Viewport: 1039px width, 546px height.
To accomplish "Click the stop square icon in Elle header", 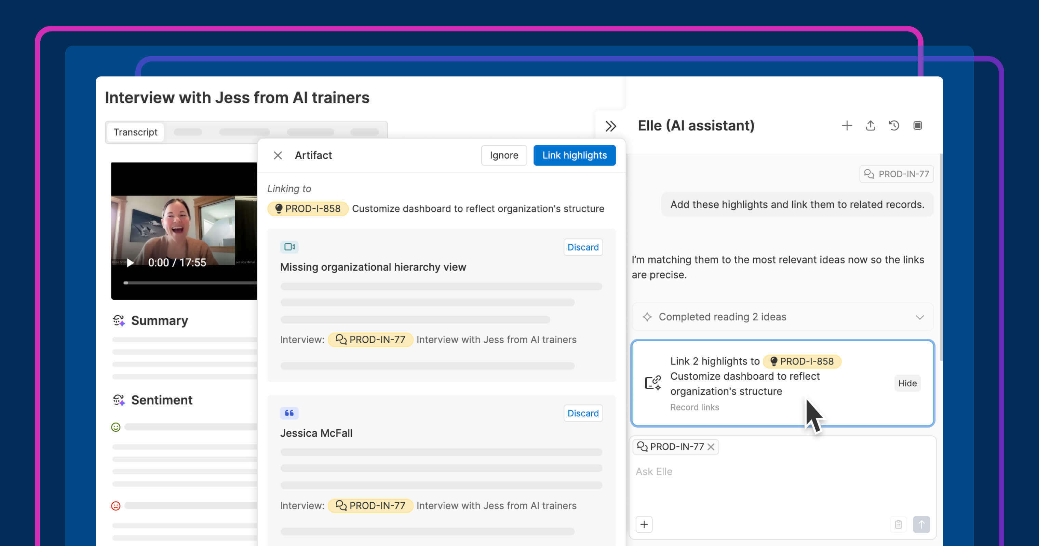I will pyautogui.click(x=917, y=126).
